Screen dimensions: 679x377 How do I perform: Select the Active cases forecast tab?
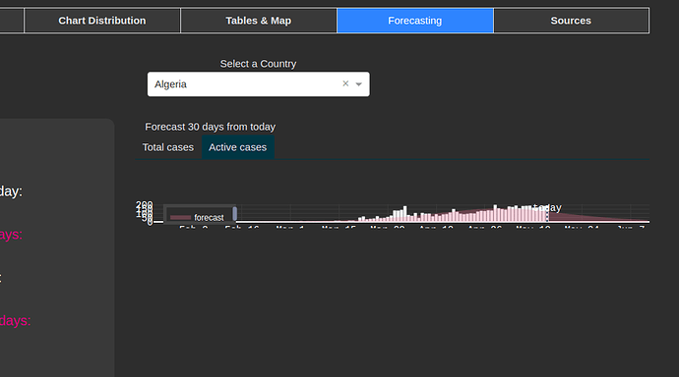(238, 147)
